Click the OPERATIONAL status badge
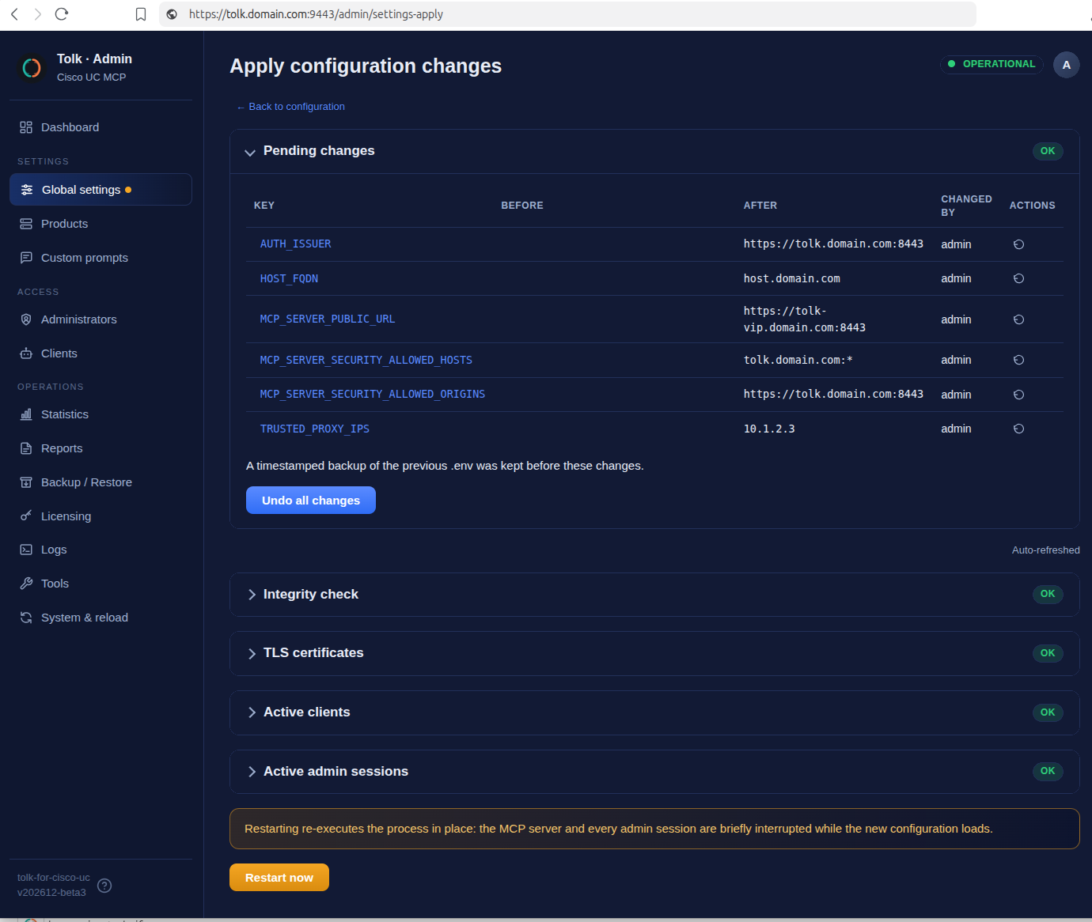 (992, 64)
